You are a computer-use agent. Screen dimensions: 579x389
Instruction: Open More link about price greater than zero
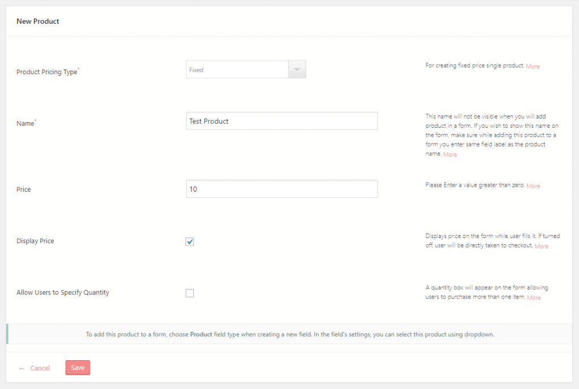533,185
